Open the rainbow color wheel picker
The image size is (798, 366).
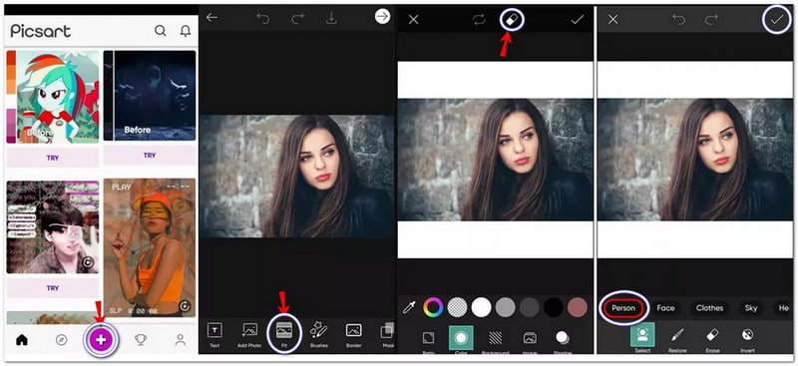coord(433,307)
